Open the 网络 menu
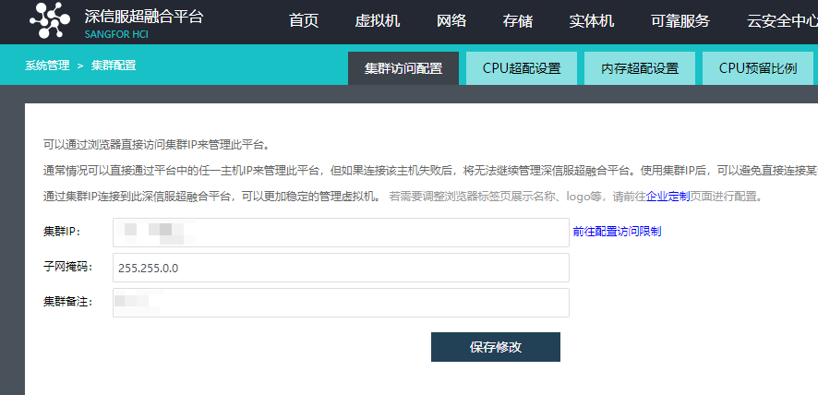 451,21
